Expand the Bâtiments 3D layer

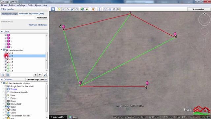(x=3, y=104)
